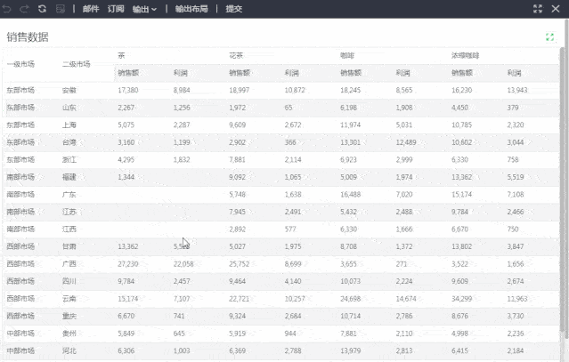This screenshot has height=362, width=569.
Task: Select the 重庆 cell
Action: click(x=69, y=316)
